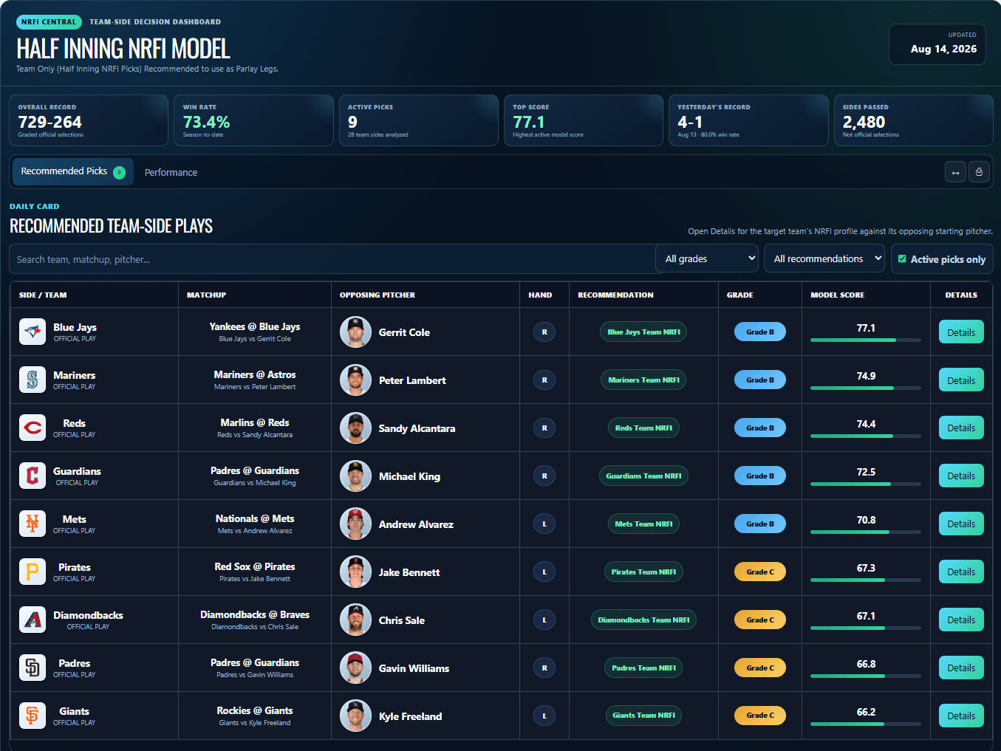This screenshot has width=1001, height=751.
Task: Click the Diamondbacks team logo
Action: coord(33,620)
